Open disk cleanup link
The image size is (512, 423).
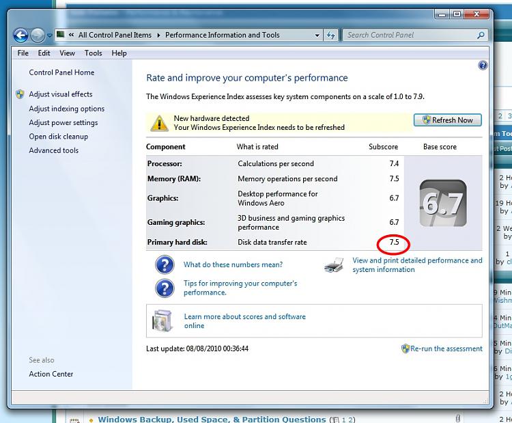(x=59, y=136)
